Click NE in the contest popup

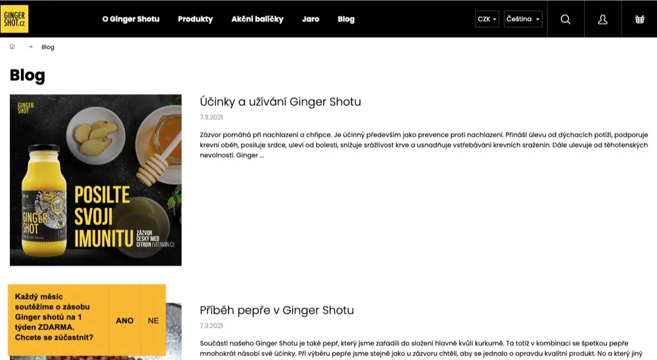[153, 320]
